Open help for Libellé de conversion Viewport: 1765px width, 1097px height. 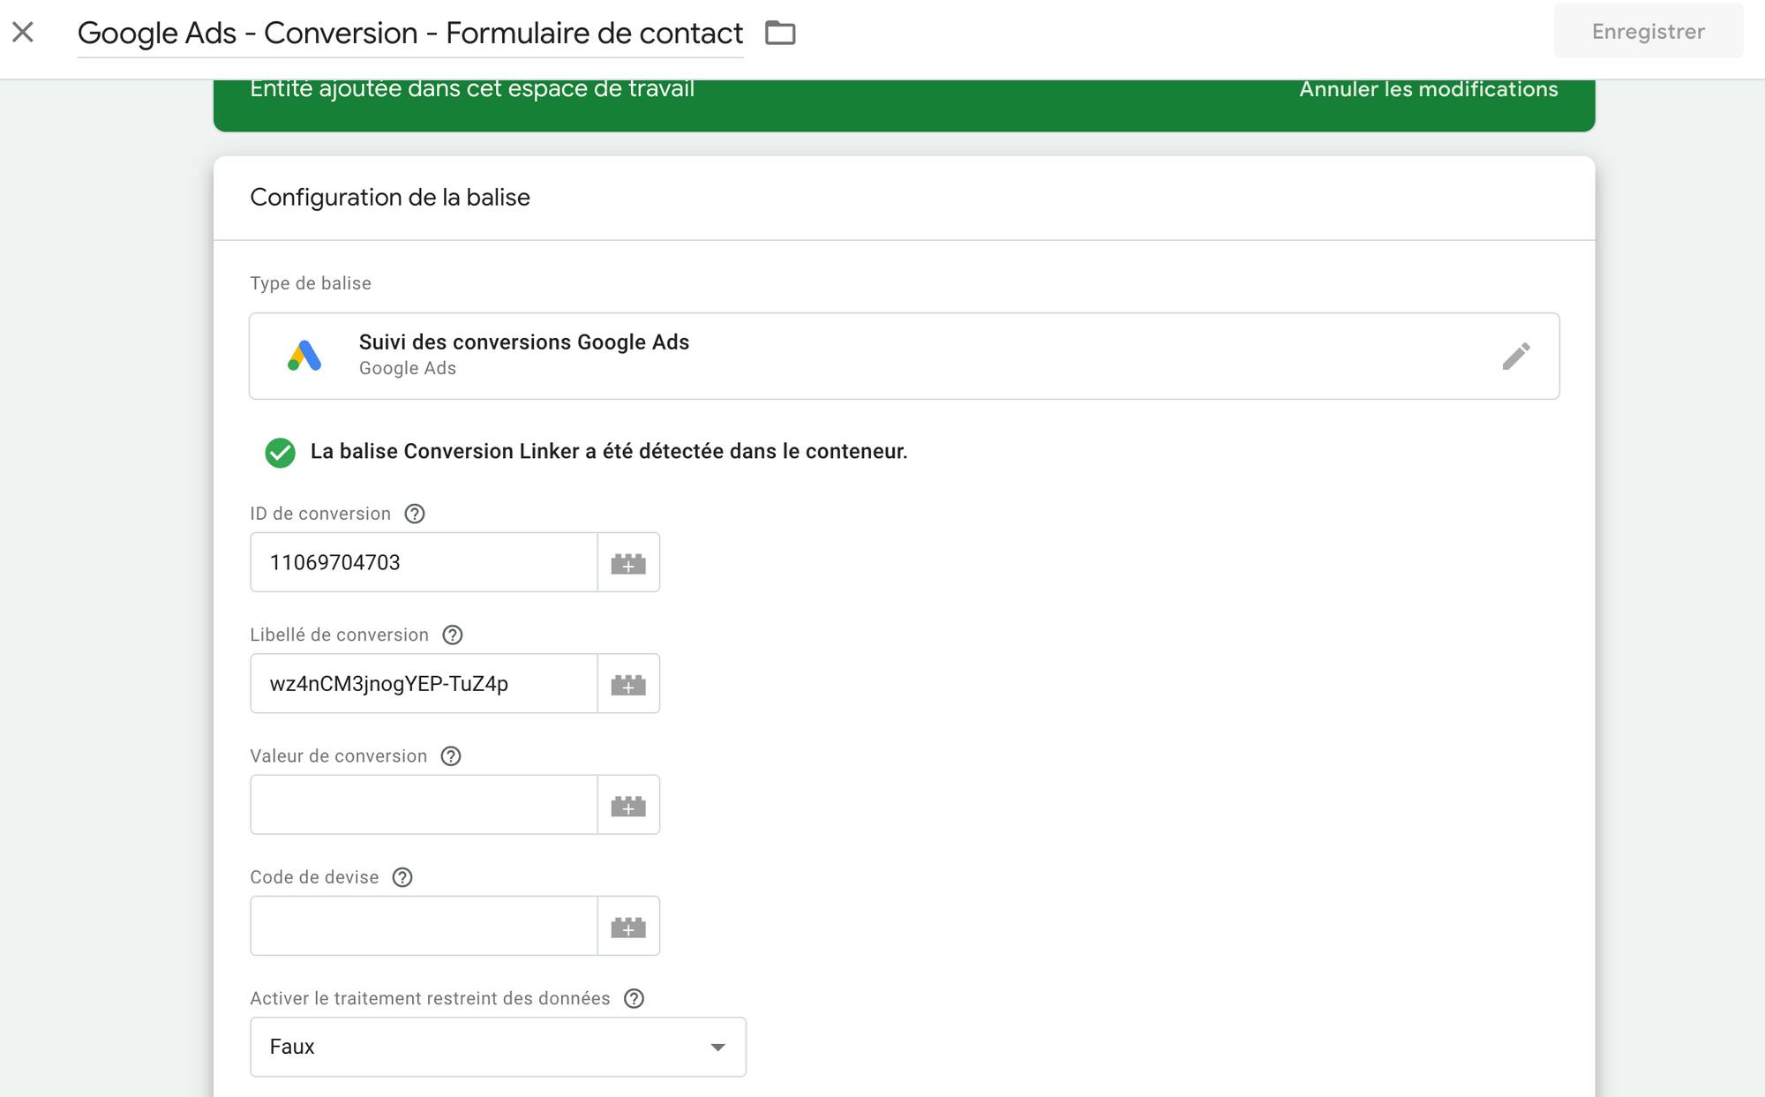(453, 635)
